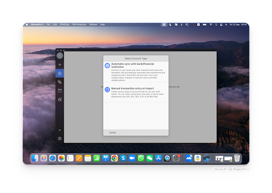This screenshot has height=193, width=272.
Task: Open Photos from the Dock
Action: point(61,158)
